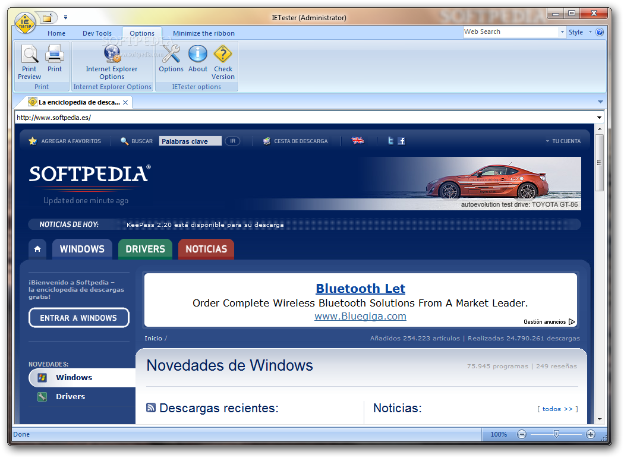Click the 100% zoom level indicator
This screenshot has height=458, width=624.
(x=499, y=434)
